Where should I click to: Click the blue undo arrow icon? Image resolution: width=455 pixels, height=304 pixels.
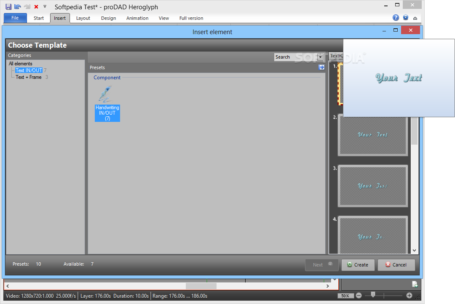(17, 7)
